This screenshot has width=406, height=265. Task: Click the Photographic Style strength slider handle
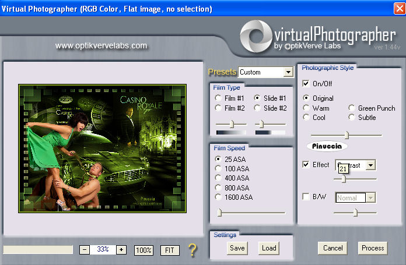point(346,135)
